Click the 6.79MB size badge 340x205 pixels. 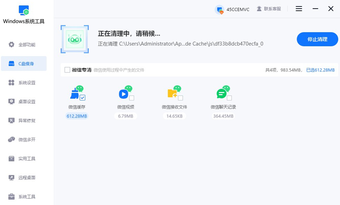click(126, 116)
